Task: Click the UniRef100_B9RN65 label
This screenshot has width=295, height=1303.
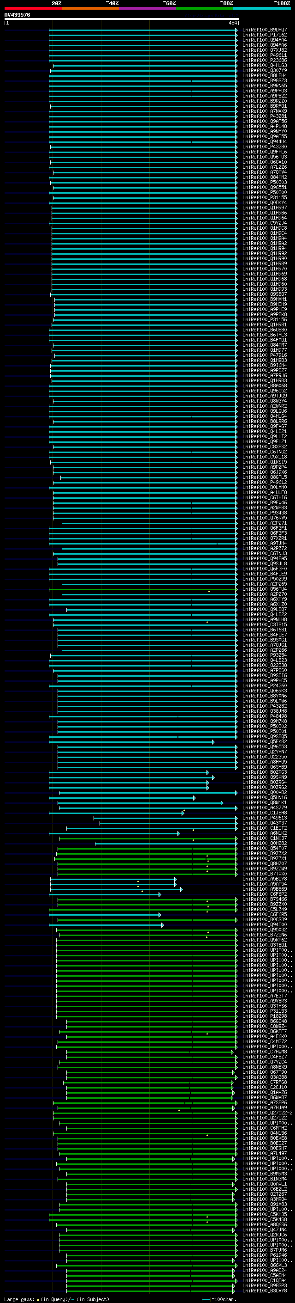Action: point(264,86)
